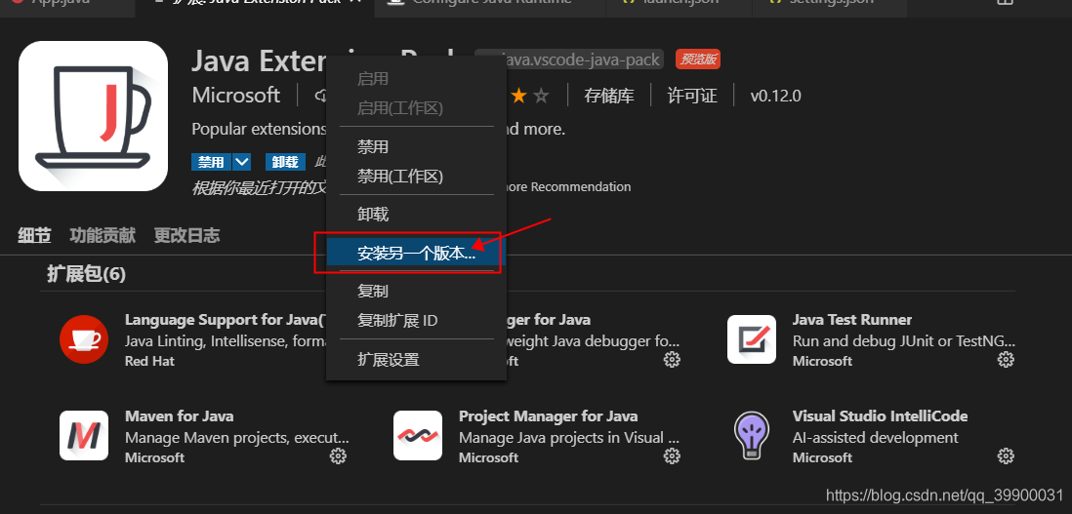Switch to the 功能贡献 tab
Image resolution: width=1072 pixels, height=514 pixels.
(x=103, y=236)
